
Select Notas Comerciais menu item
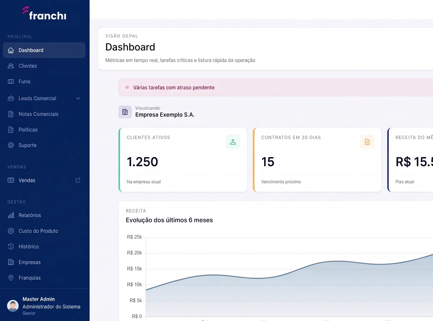click(44, 114)
